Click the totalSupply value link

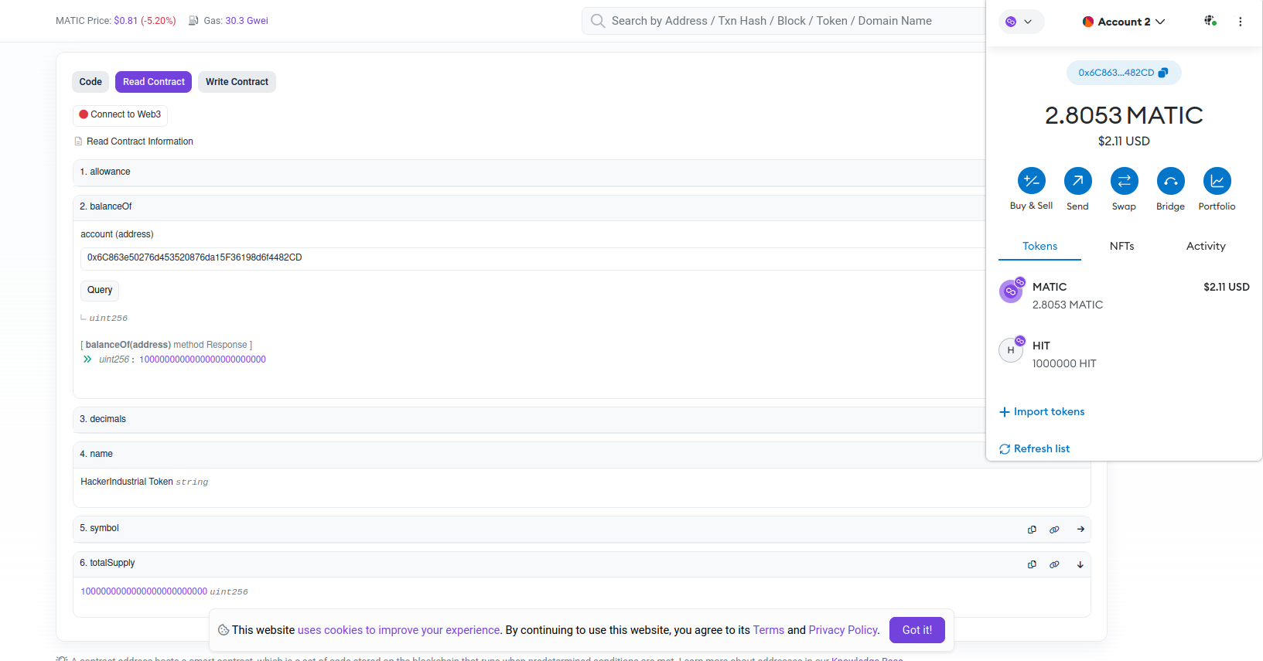(x=144, y=591)
